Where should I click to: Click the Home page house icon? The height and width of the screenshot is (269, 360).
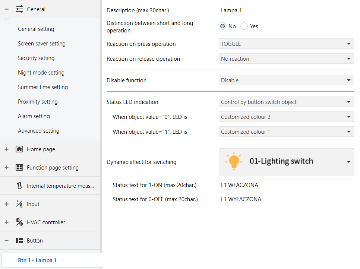click(x=19, y=149)
